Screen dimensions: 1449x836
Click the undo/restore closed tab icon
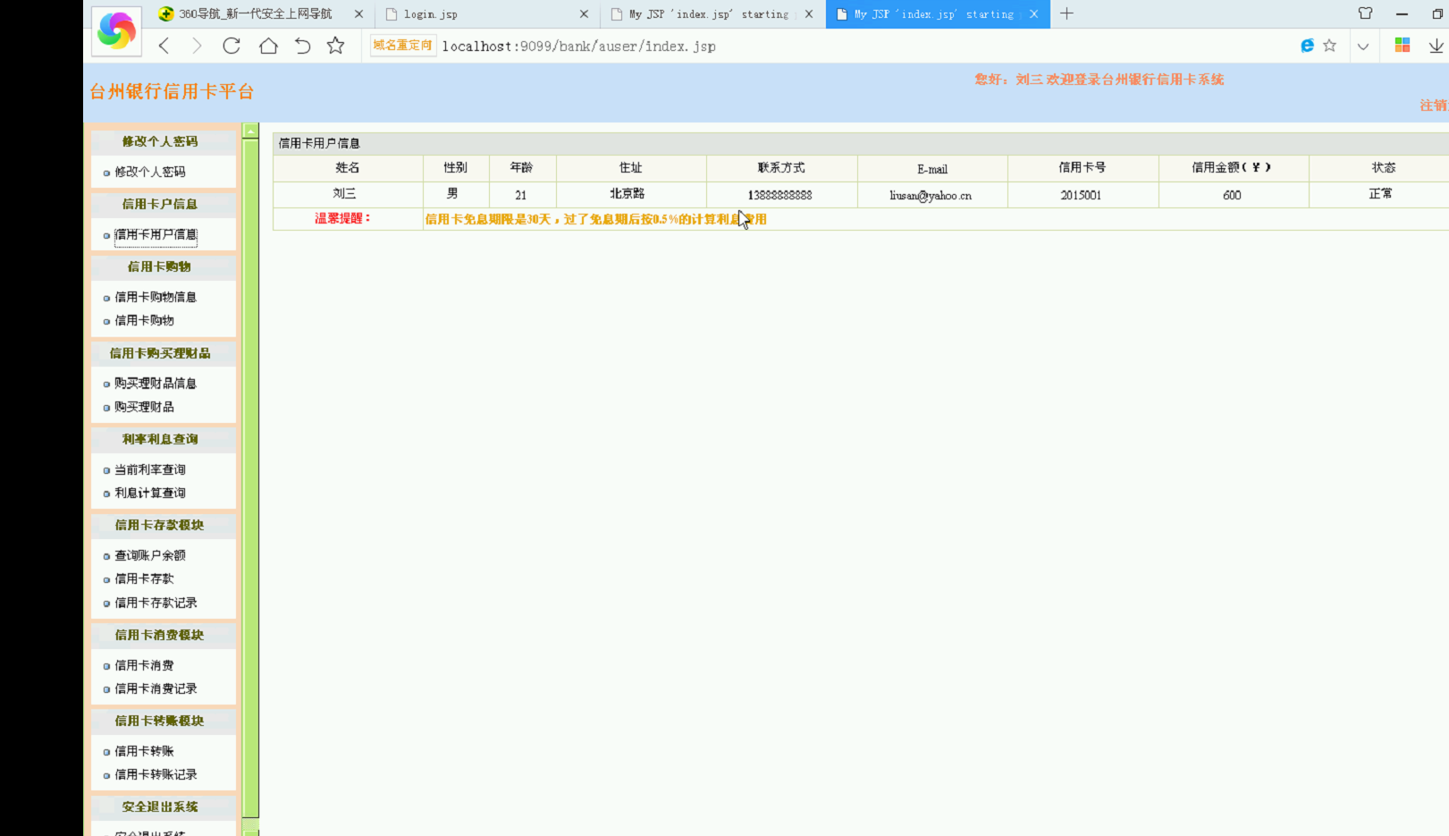303,46
